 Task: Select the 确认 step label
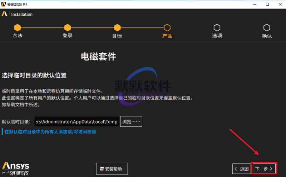click(267, 36)
